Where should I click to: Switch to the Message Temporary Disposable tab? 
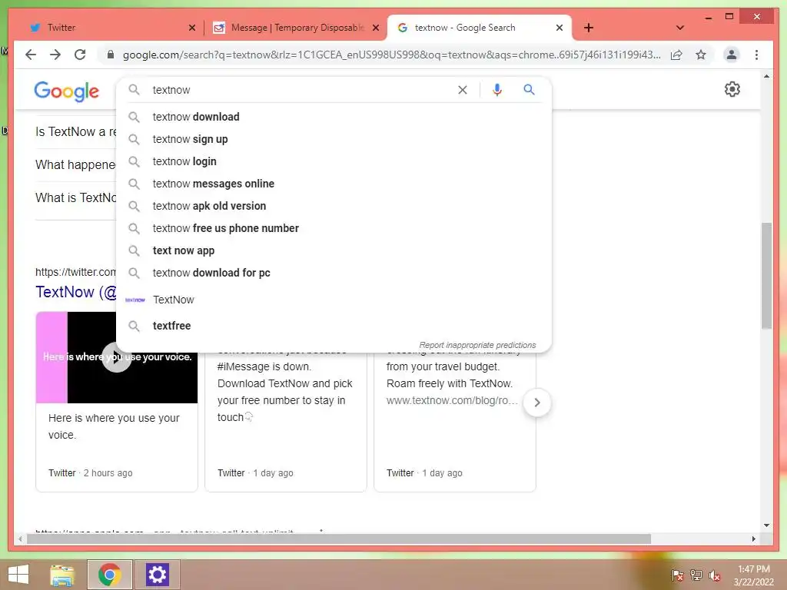tap(296, 28)
